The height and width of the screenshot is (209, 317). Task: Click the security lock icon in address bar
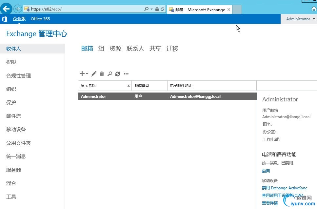coord(157,9)
